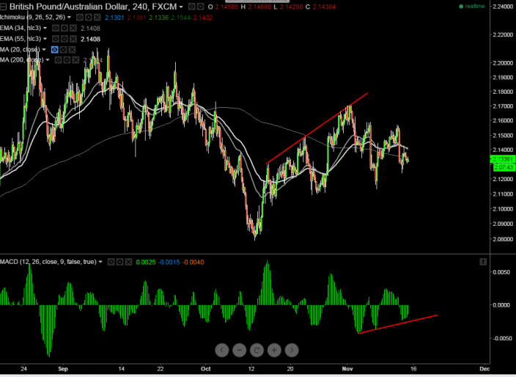516x377 pixels.
Task: Select the red trendline on the MACD histogram
Action: pyautogui.click(x=398, y=324)
